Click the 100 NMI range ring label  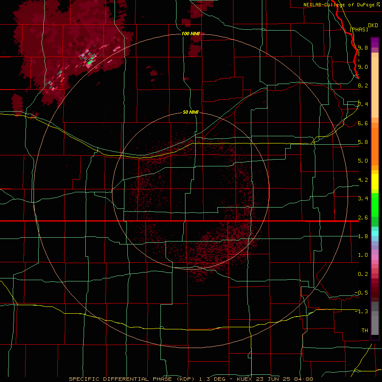click(x=191, y=34)
